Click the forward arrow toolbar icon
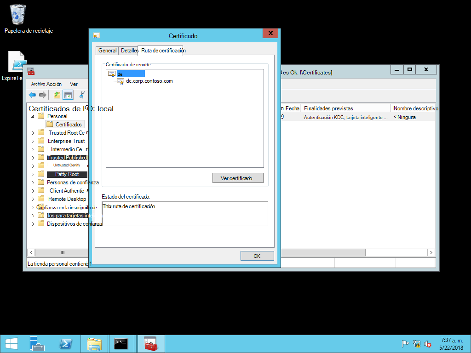Screen dimensions: 471x353 43,95
